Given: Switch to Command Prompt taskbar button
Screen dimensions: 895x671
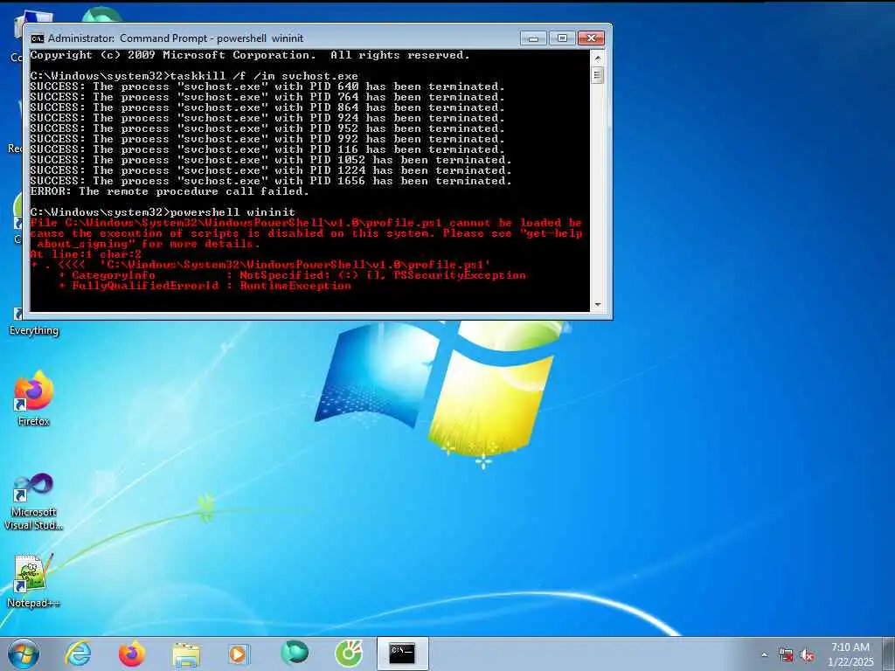Looking at the screenshot, I should tap(402, 654).
